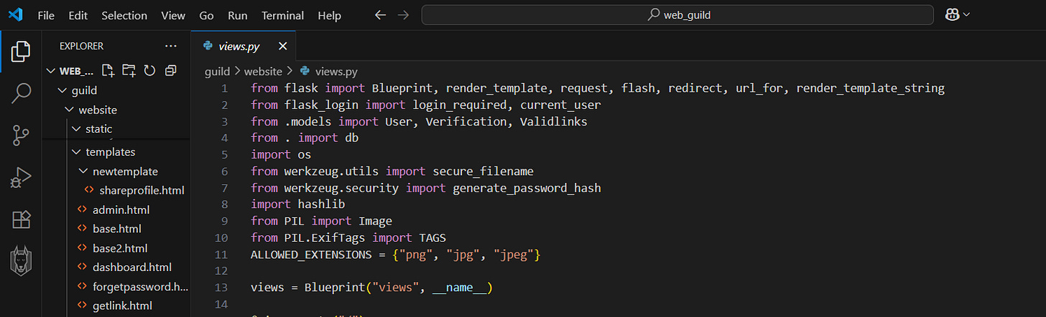Click the New File icon in Explorer

[108, 70]
